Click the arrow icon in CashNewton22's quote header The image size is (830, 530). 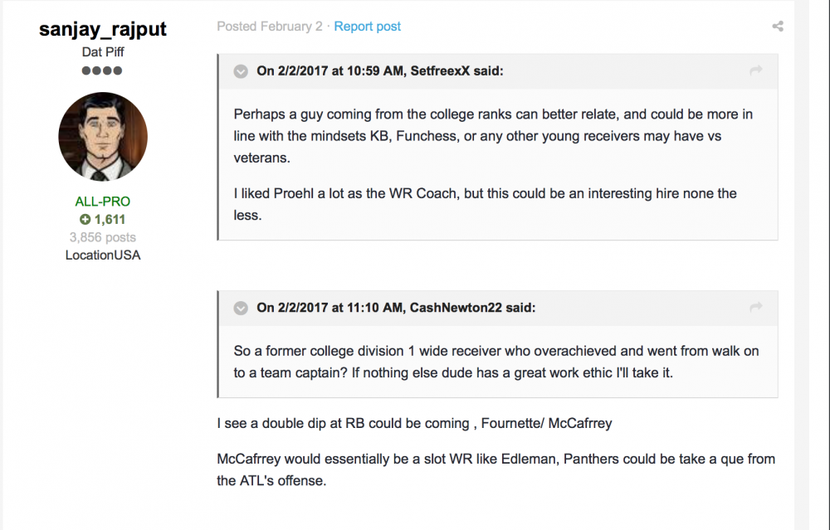tap(755, 308)
